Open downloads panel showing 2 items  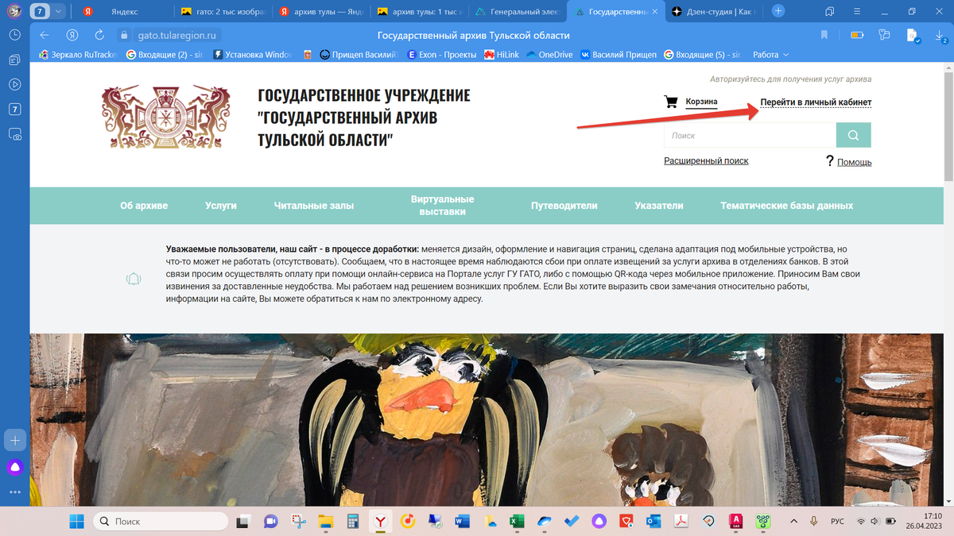tap(939, 36)
